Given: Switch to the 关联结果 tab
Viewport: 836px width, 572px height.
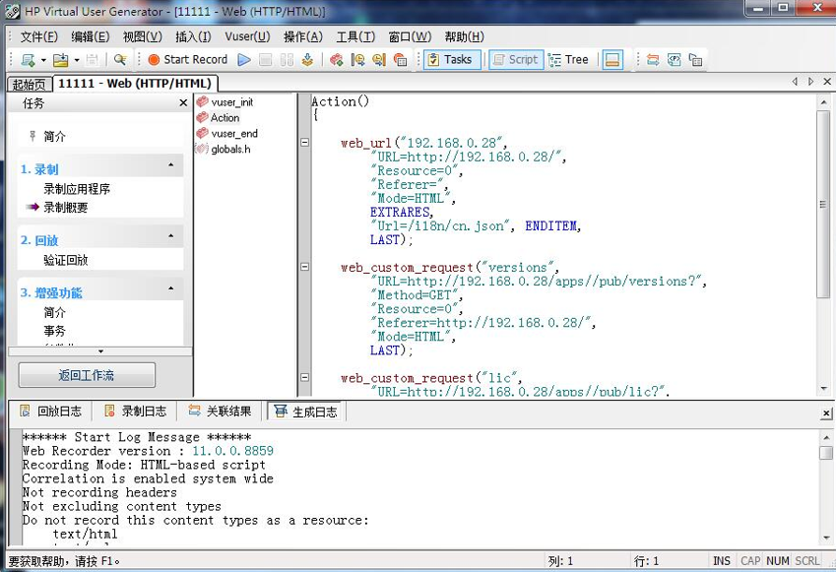Looking at the screenshot, I should pos(220,411).
